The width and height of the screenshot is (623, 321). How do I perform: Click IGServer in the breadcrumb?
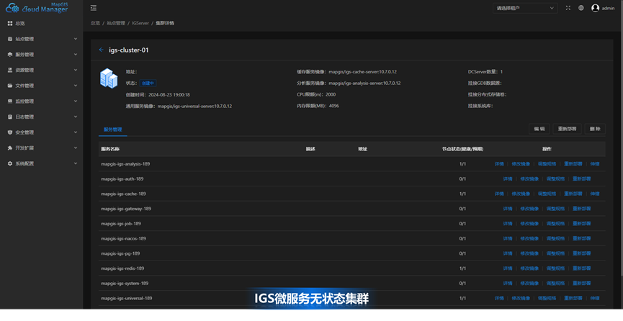[x=140, y=23]
